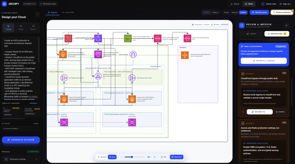Set detail level to Simple
This screenshot has width=295, height=164.
pos(227,12)
